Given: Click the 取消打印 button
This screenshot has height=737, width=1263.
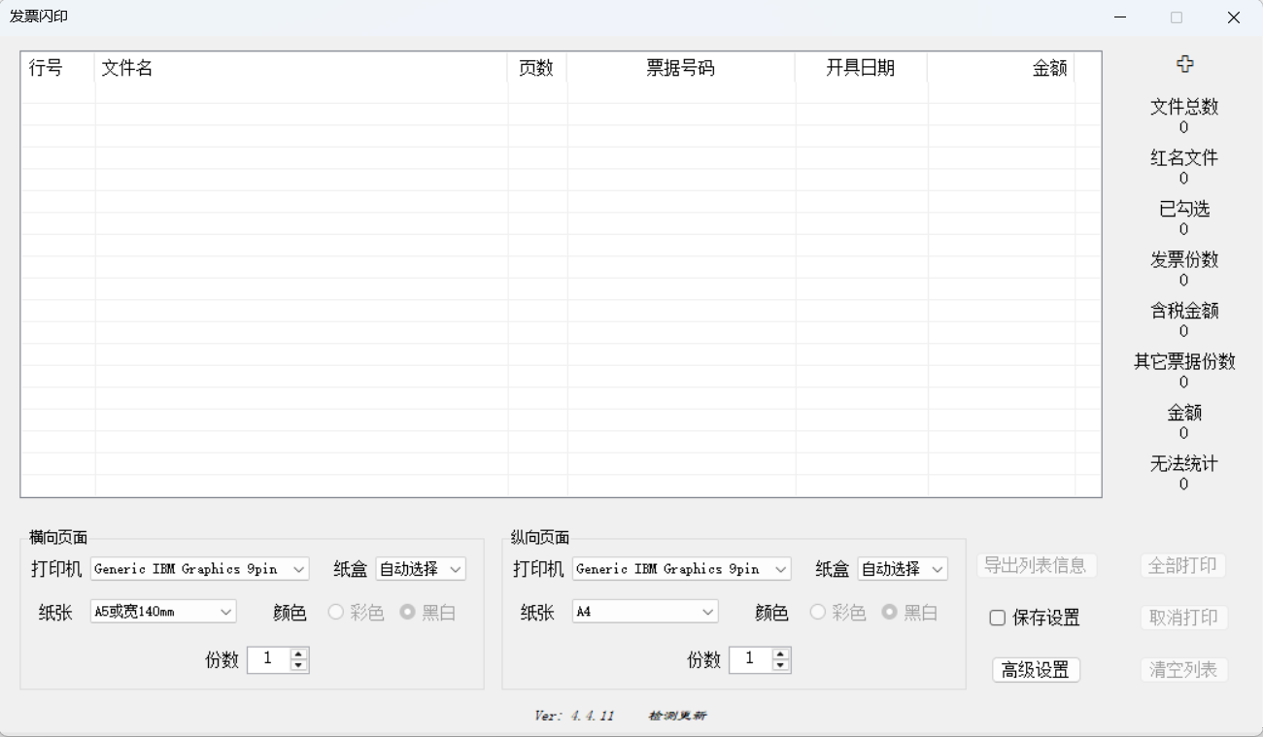Looking at the screenshot, I should (1183, 618).
